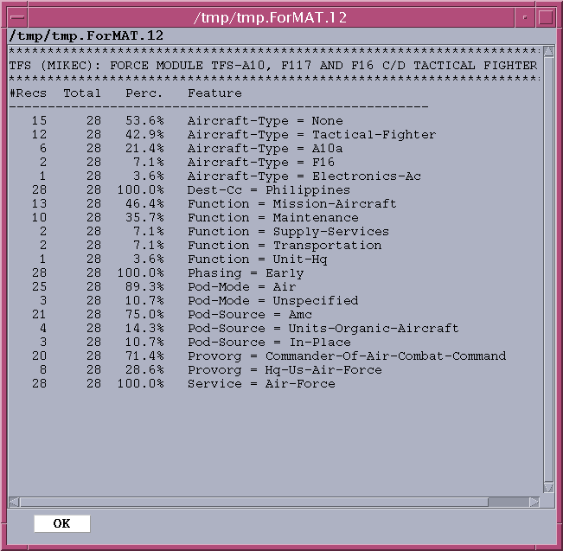Screen dimensions: 563x551
Task: Select the 'Aircraft-Type = Tactical-Fighter' row
Action: [311, 135]
